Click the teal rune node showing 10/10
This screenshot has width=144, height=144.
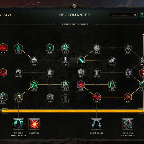(x=50, y=48)
